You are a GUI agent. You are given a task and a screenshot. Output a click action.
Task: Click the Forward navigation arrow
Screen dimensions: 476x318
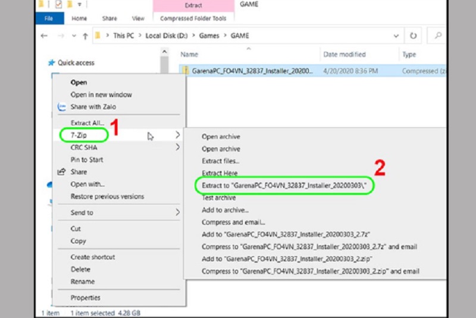61,36
